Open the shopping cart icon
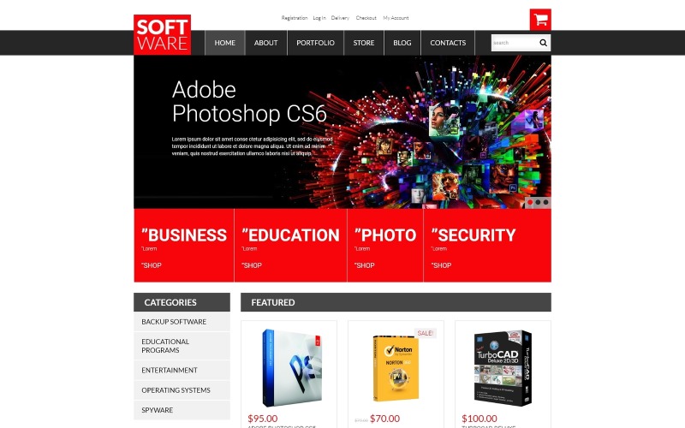The image size is (685, 428). coord(540,20)
